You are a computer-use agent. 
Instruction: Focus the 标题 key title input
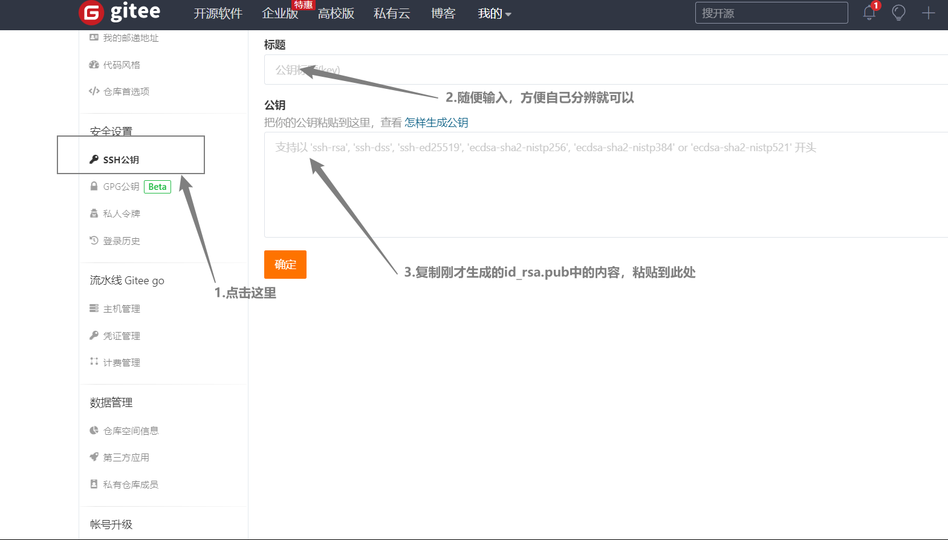pos(606,70)
